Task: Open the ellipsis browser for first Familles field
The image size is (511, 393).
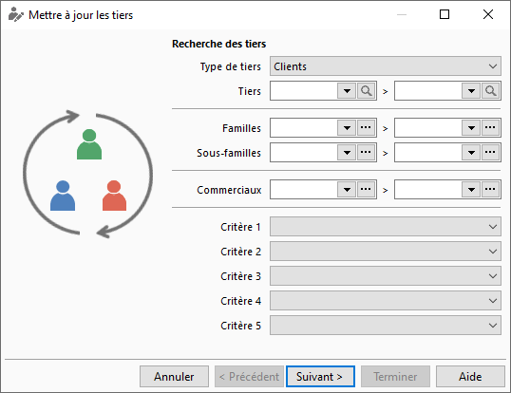Action: tap(366, 127)
